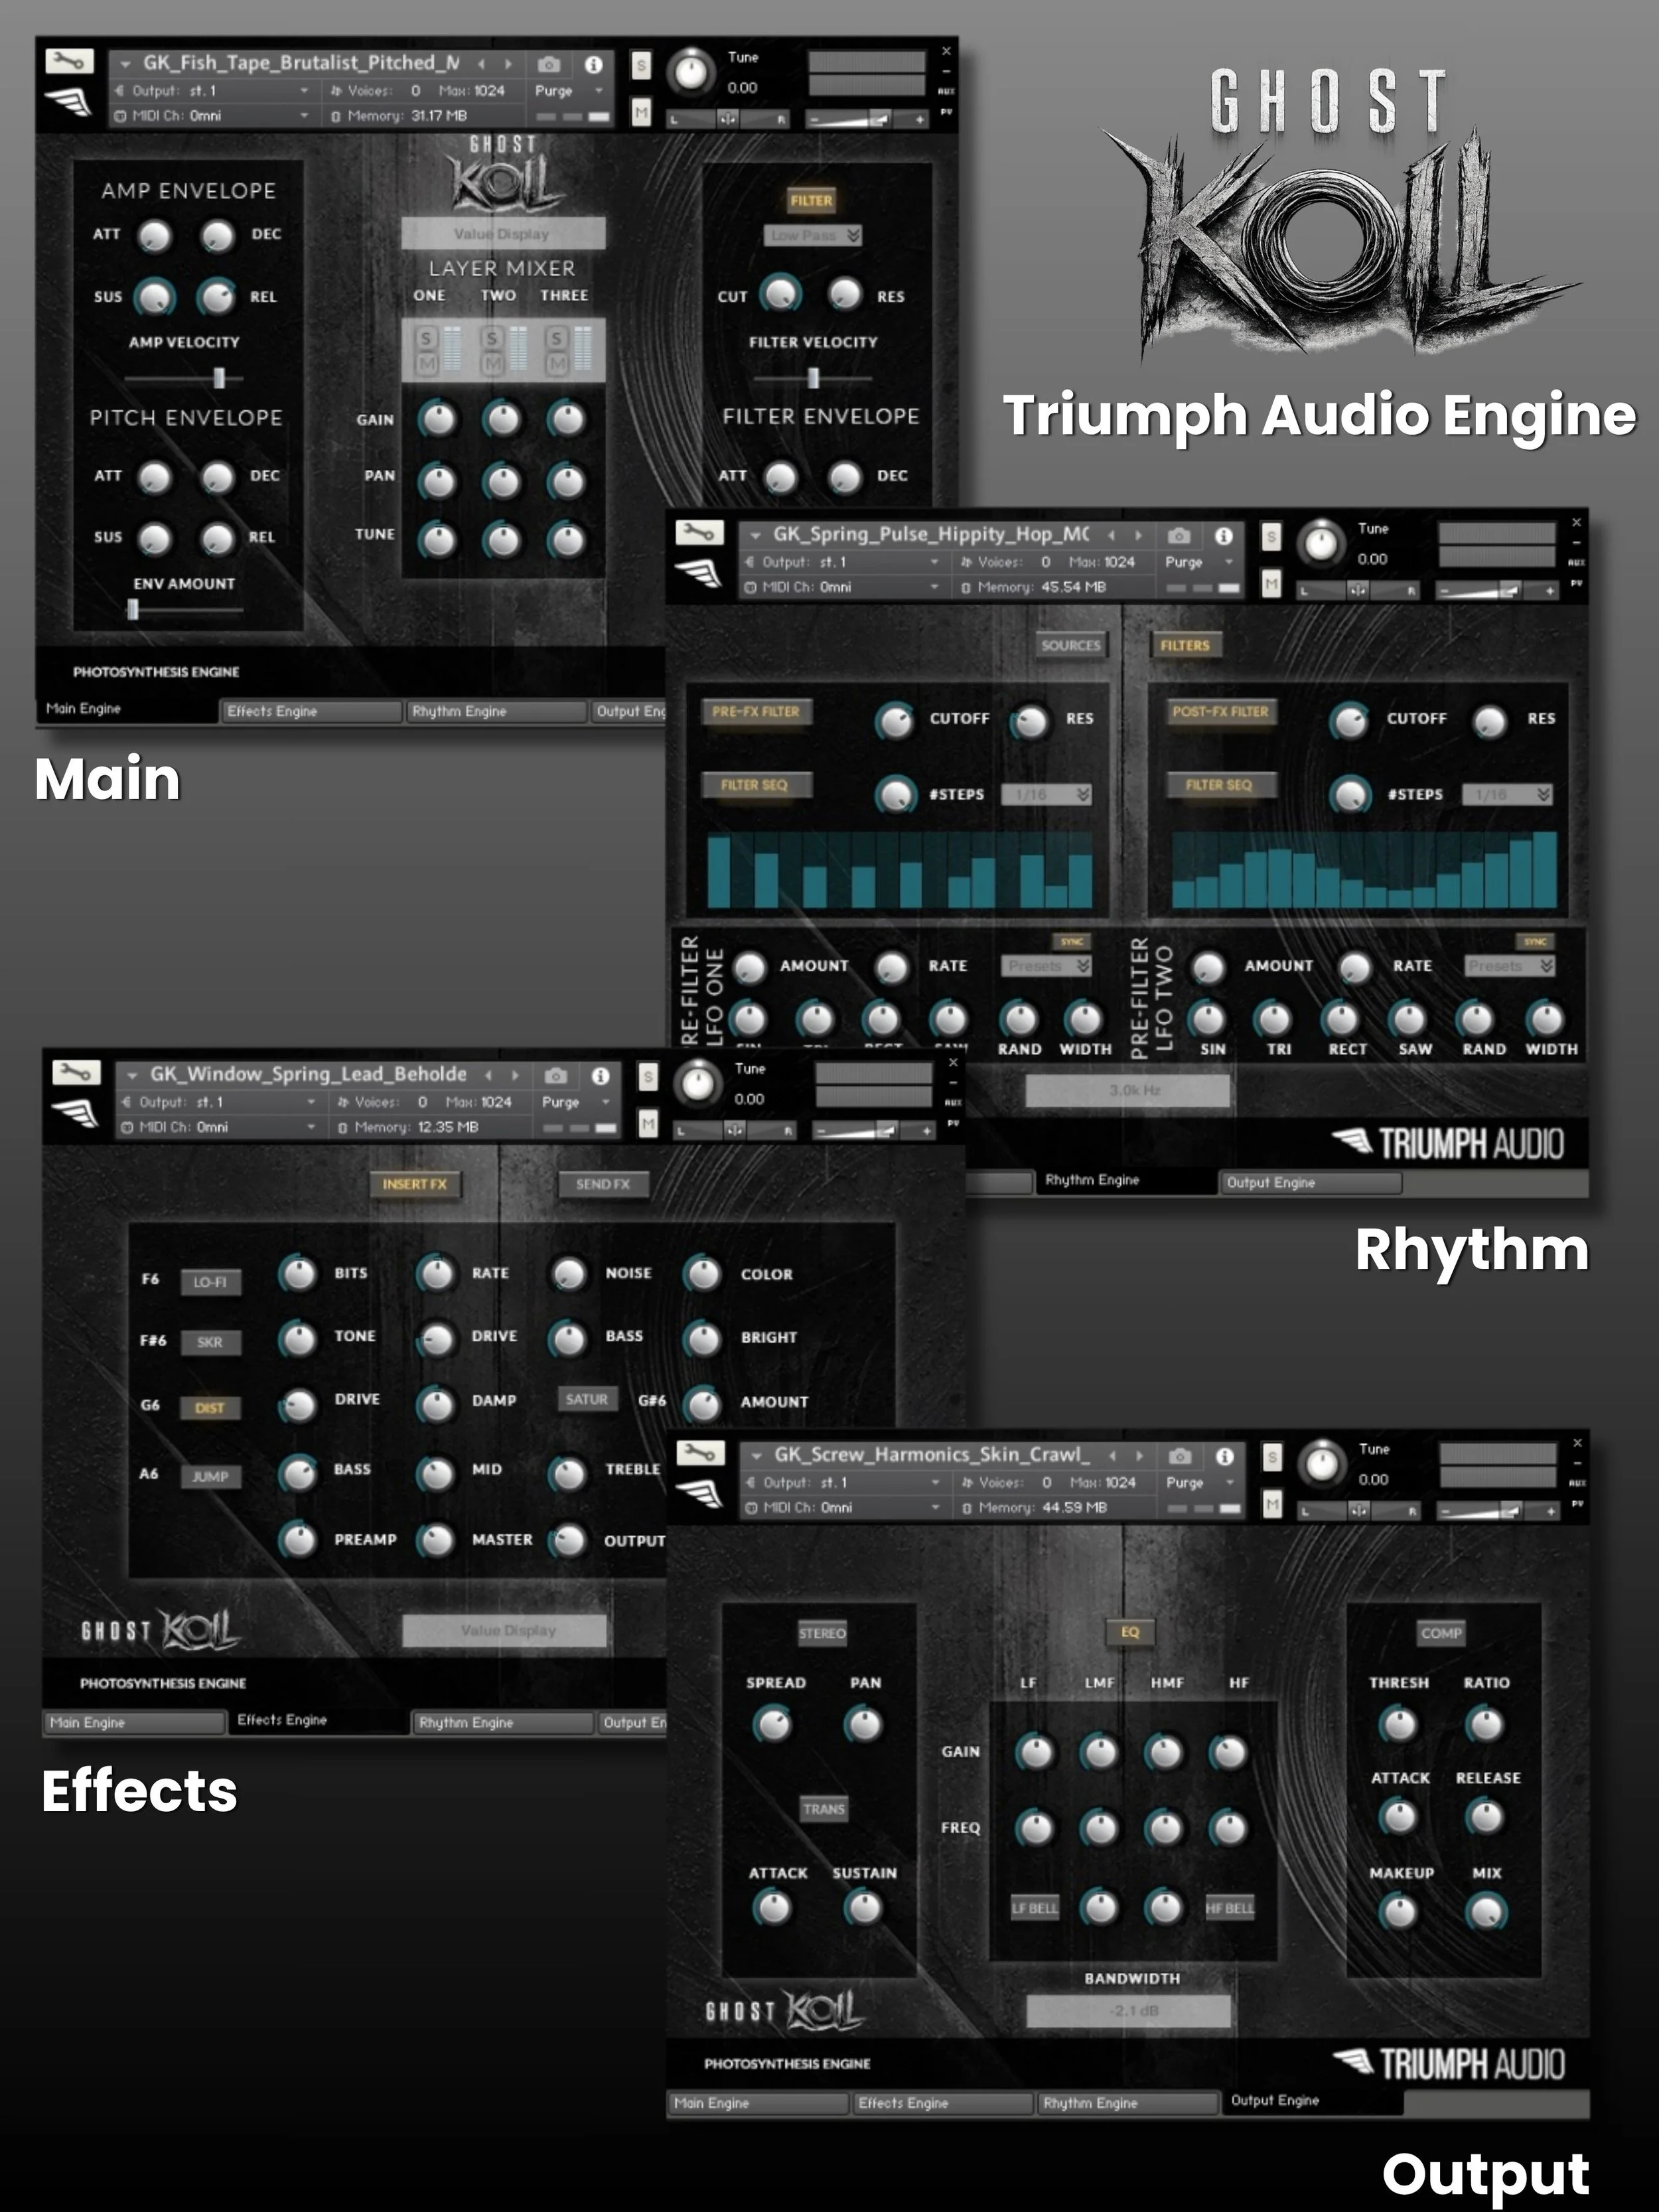Click layer ONE GAIN knob in Layer Mixer
The height and width of the screenshot is (2212, 1659).
click(x=438, y=420)
